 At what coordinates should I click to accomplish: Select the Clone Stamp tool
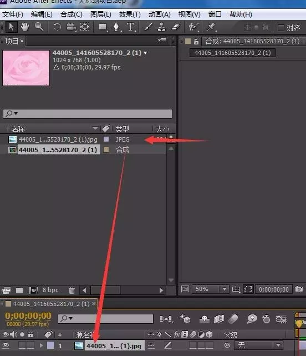[x=161, y=27]
